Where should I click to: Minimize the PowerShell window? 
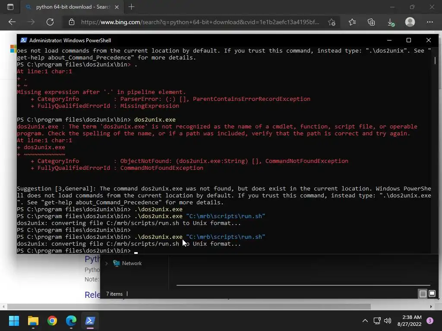pos(389,40)
